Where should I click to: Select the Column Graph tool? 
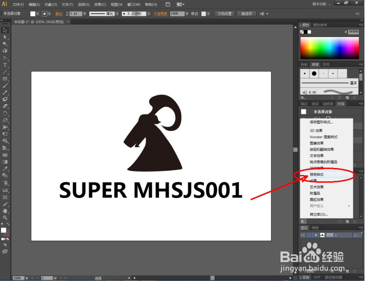[5, 190]
